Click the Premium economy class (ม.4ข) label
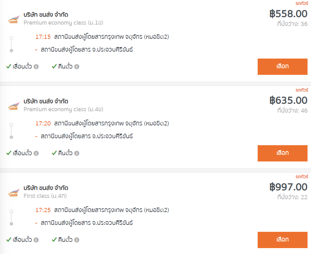The width and height of the screenshot is (311, 254). tap(63, 110)
